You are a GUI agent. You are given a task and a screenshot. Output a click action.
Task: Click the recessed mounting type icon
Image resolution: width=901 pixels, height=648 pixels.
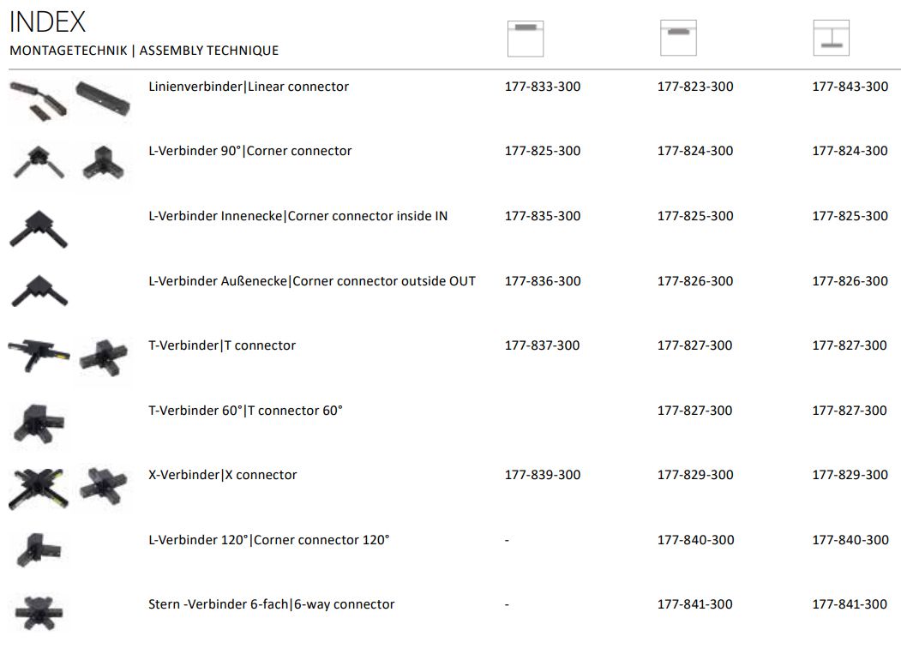[526, 39]
